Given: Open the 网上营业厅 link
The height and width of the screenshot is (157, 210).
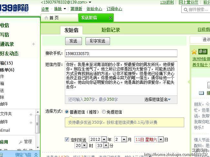Looking at the screenshot, I should click(x=188, y=2).
